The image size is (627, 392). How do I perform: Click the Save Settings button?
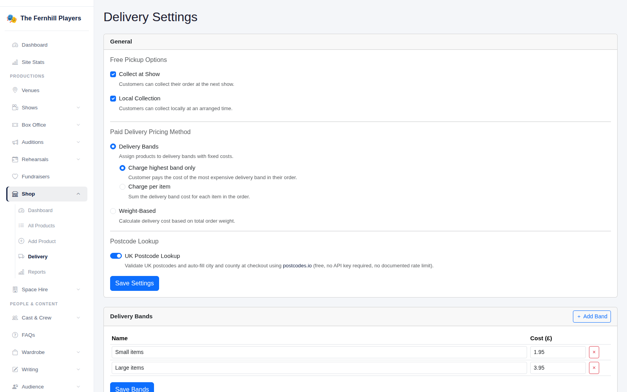pos(134,283)
